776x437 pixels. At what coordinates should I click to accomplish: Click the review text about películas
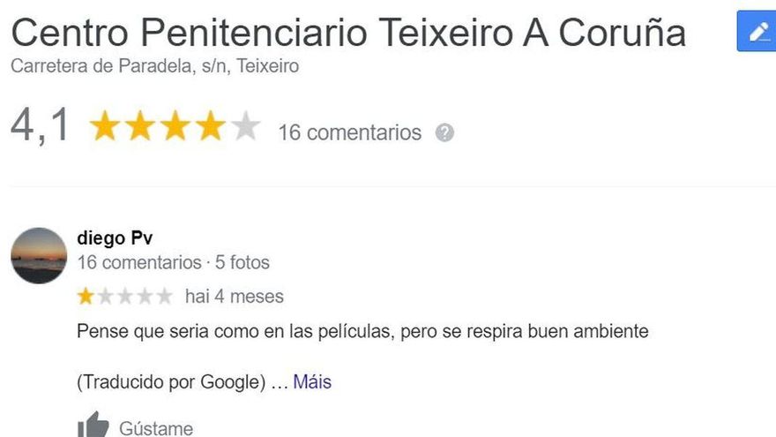[362, 331]
